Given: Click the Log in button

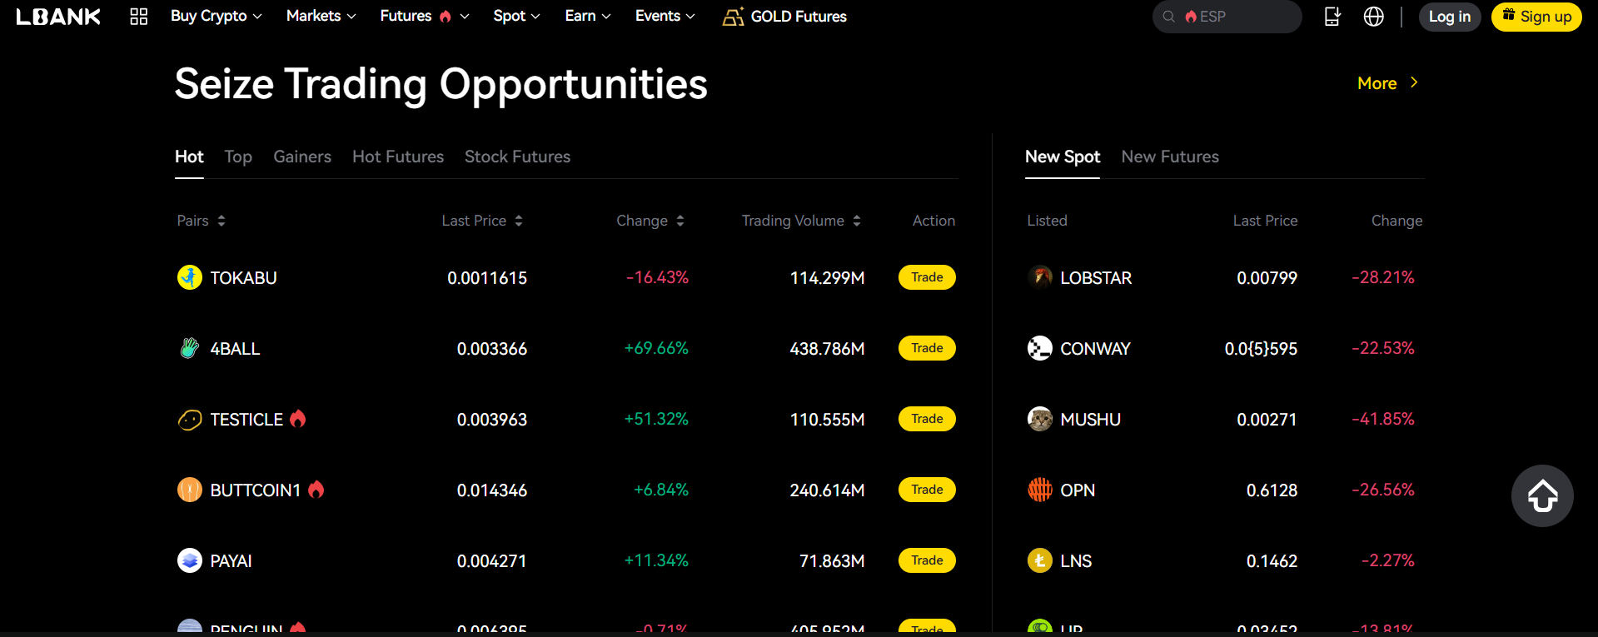Looking at the screenshot, I should coord(1449,17).
